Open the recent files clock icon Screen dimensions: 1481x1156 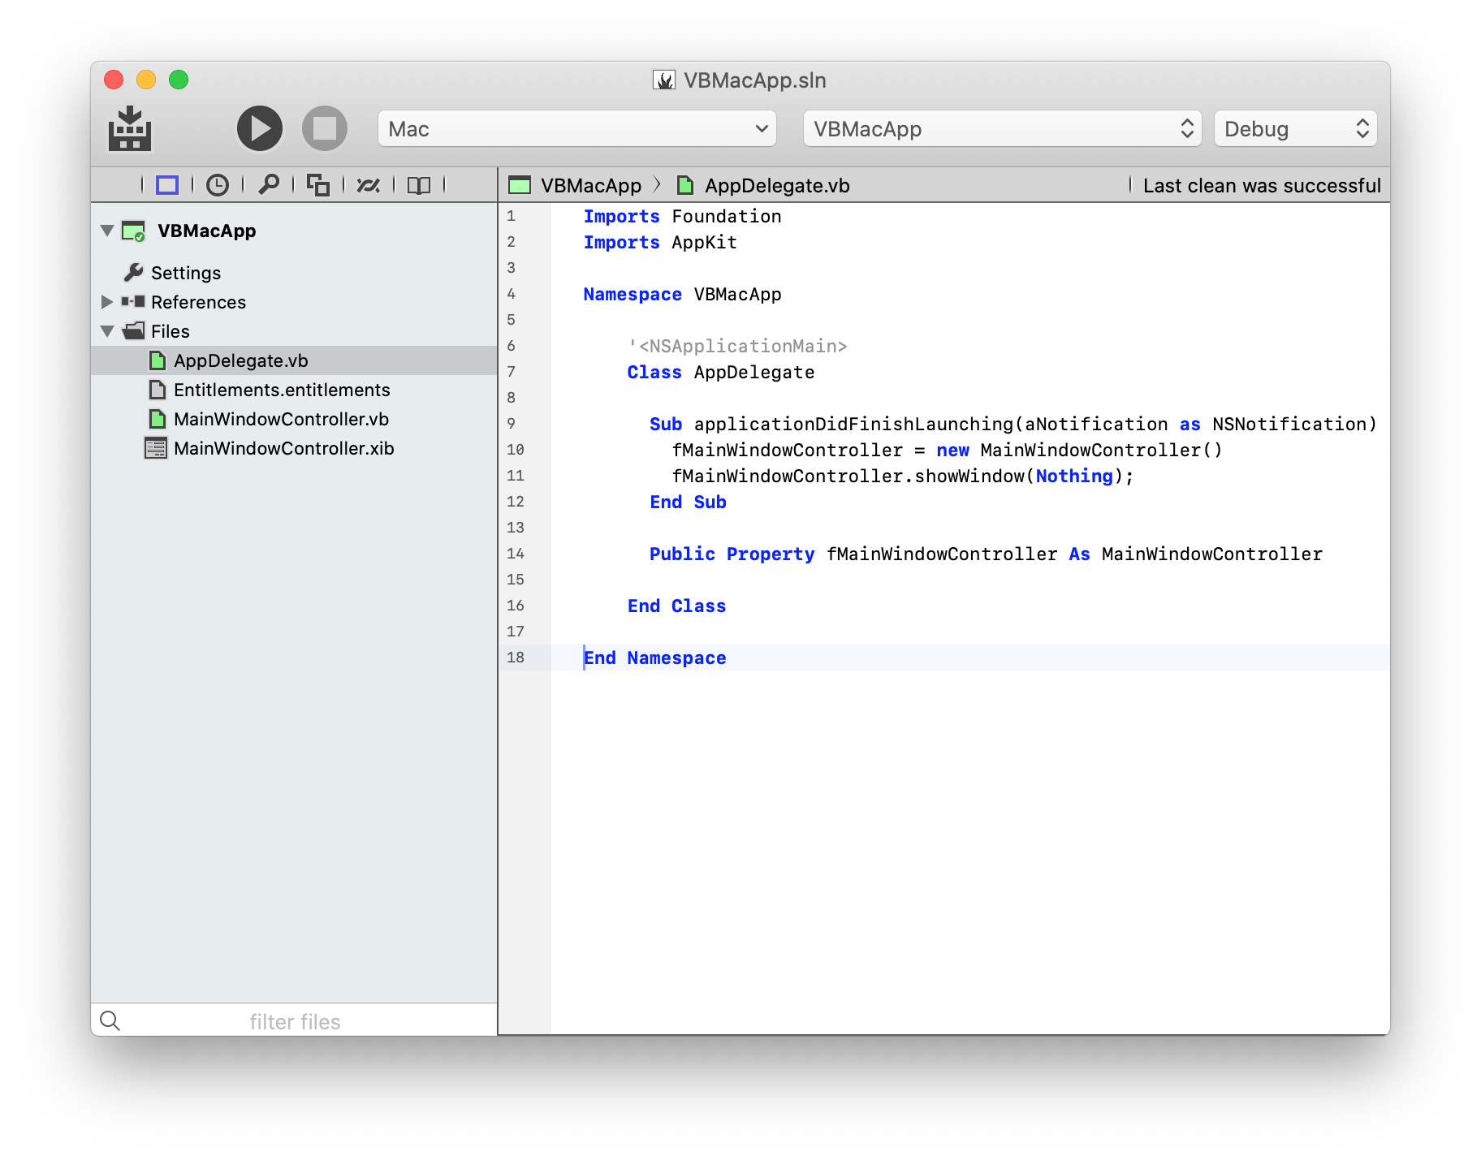point(218,185)
